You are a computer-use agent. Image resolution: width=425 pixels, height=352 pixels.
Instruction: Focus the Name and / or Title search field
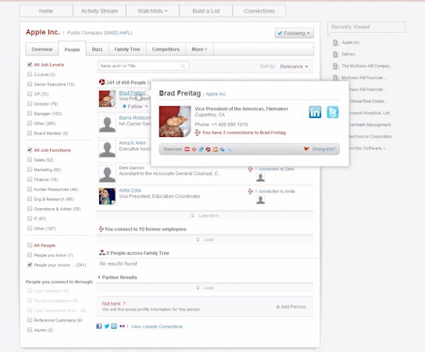(144, 66)
